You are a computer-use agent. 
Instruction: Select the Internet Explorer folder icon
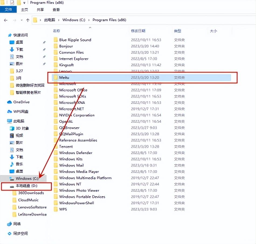56,59
